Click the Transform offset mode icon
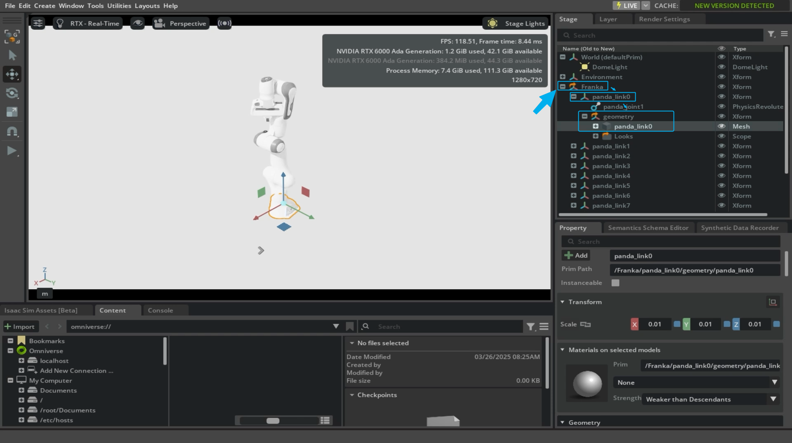792x443 pixels. click(773, 302)
